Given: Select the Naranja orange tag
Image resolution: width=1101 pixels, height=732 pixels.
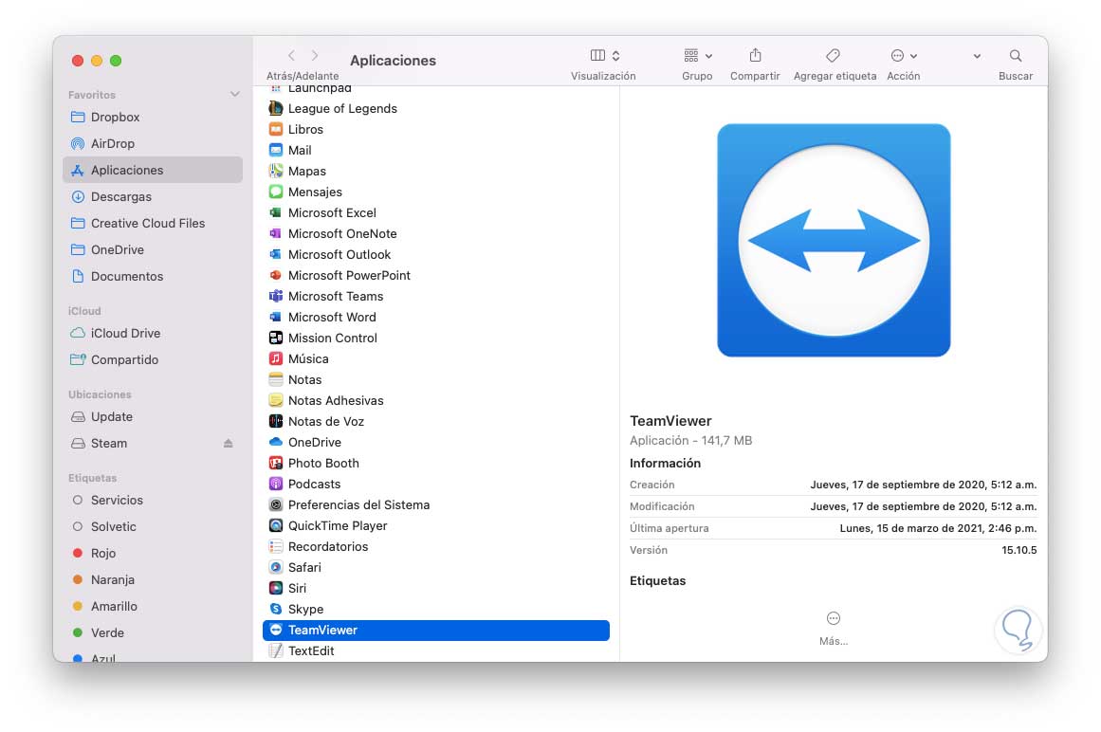Looking at the screenshot, I should click(x=153, y=579).
